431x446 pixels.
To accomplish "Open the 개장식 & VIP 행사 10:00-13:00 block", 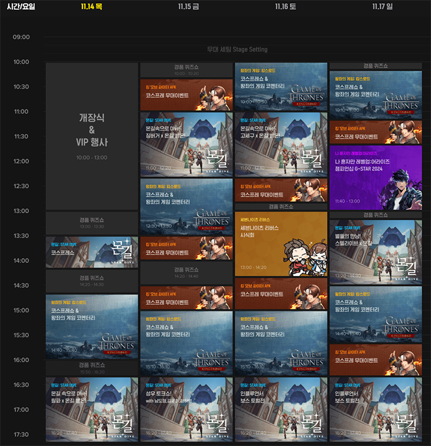I will click(92, 136).
